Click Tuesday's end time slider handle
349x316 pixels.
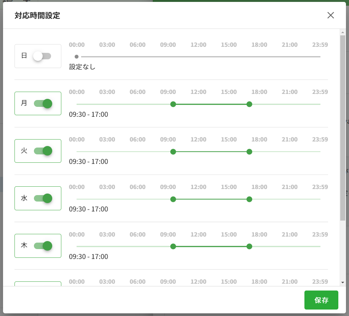[249, 152]
